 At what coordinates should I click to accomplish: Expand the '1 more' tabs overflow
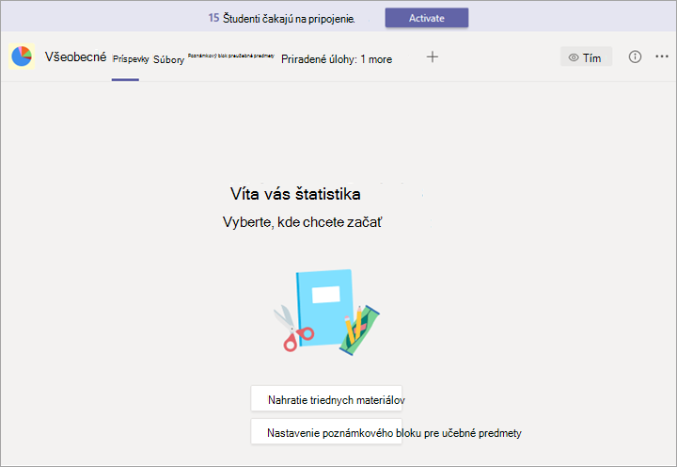[376, 59]
